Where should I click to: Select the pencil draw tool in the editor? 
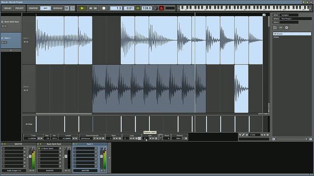(x=243, y=135)
